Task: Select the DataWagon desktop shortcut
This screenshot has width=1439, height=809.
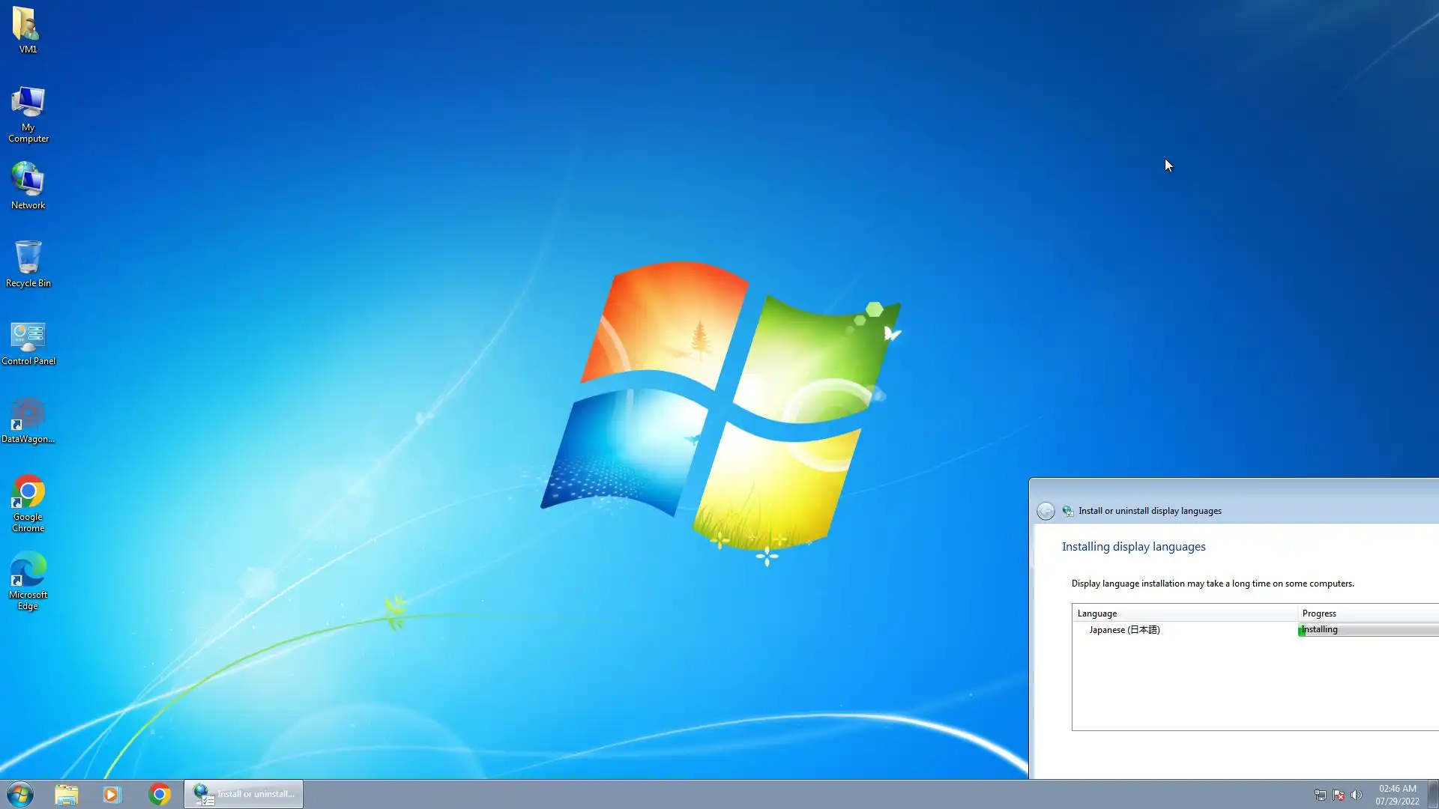Action: [28, 419]
